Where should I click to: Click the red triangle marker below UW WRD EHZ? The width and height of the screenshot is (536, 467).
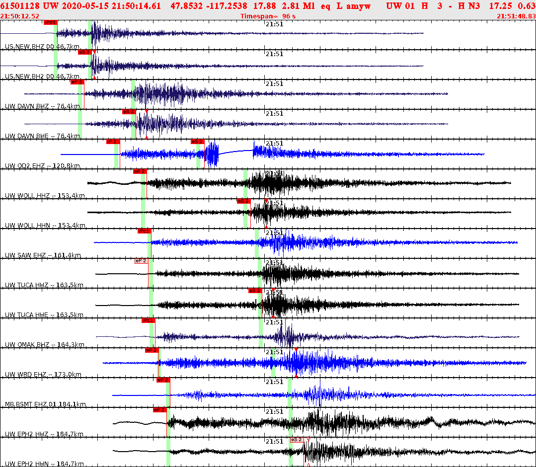(x=296, y=377)
